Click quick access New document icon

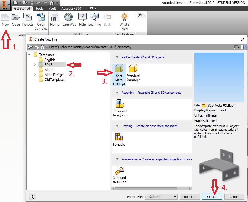15,3
